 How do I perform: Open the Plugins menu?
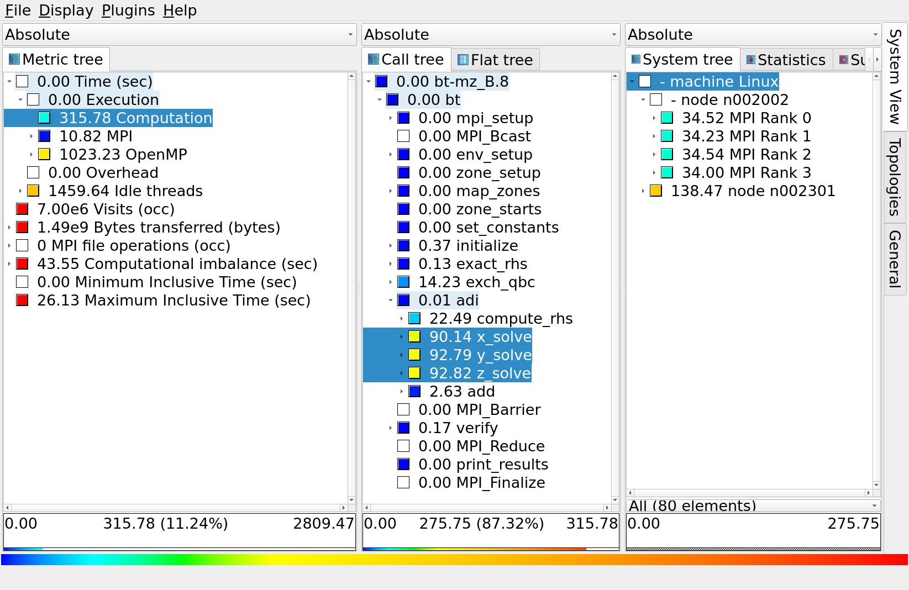point(128,10)
